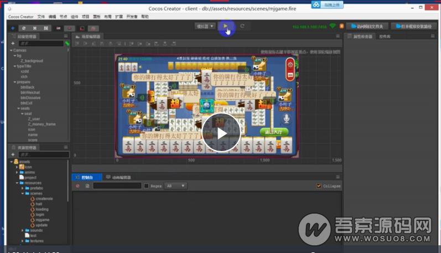Play the video with the circular play overlay
Screen dimensions: 441x253
(221, 133)
